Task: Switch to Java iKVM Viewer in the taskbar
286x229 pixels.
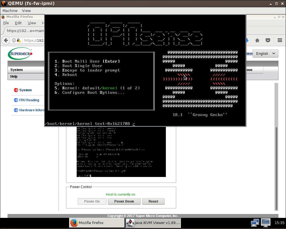Action: [153, 223]
